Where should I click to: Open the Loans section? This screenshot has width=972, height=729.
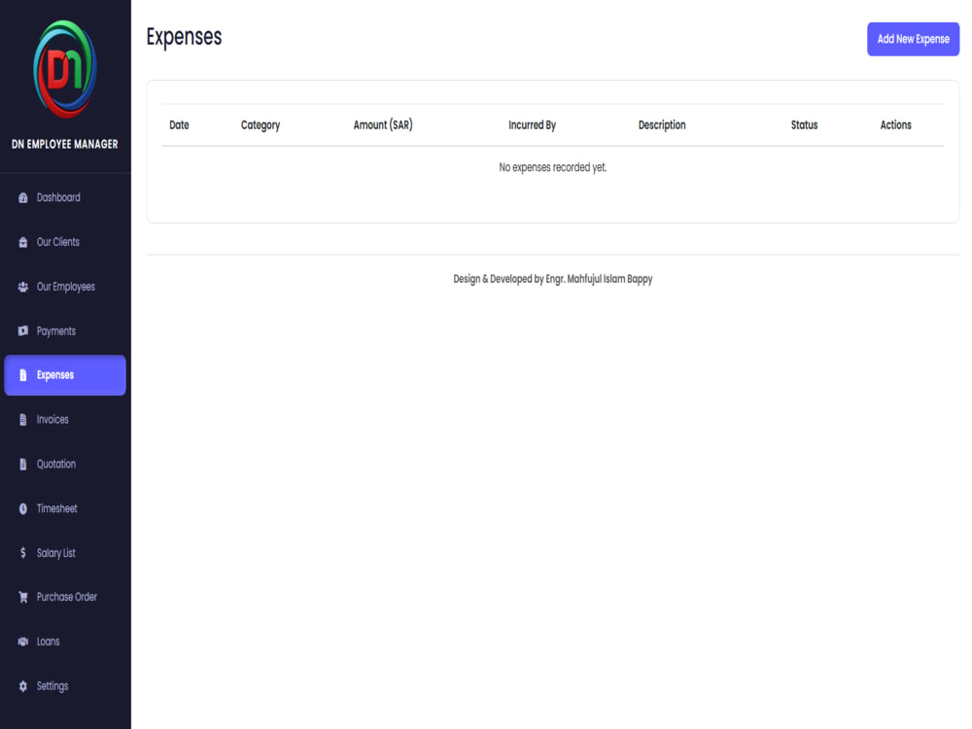(65, 642)
